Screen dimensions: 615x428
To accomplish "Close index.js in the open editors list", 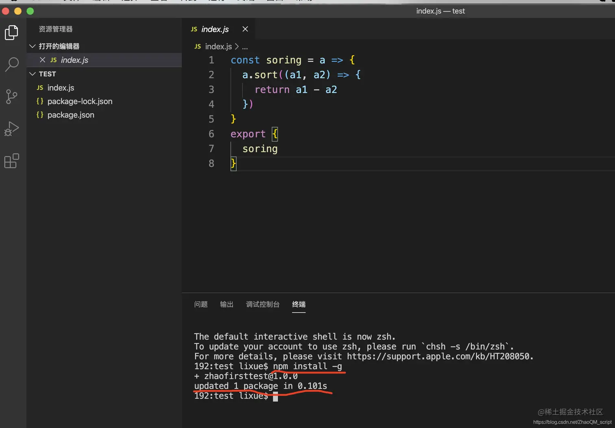I will point(42,60).
